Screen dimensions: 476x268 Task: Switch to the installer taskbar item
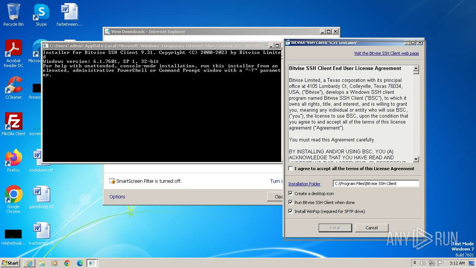(92, 263)
